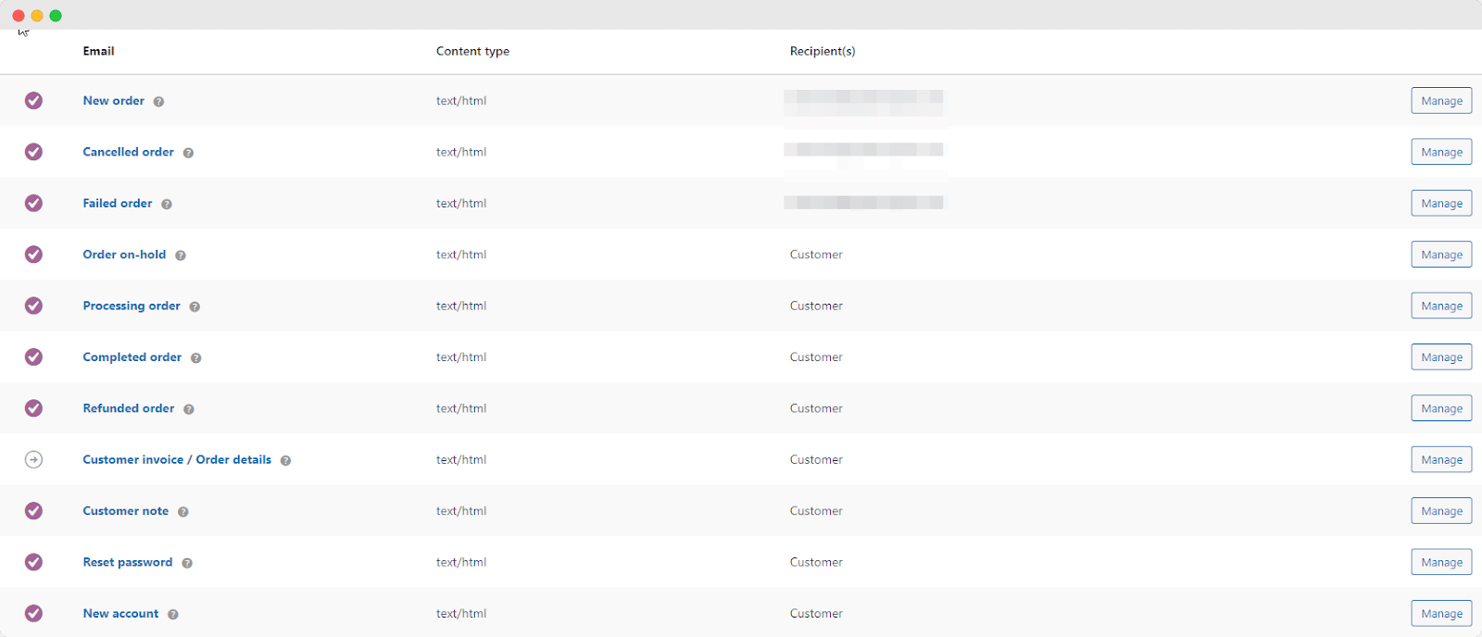Click the help icon beside New account
The width and height of the screenshot is (1482, 637).
173,614
